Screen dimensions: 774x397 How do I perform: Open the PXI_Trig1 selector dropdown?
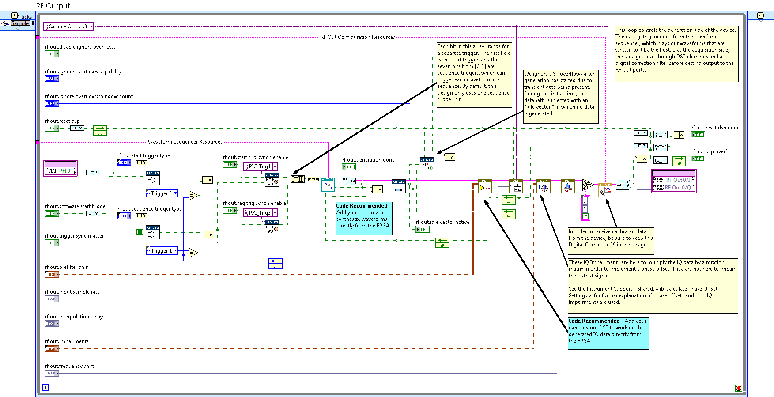click(x=275, y=166)
